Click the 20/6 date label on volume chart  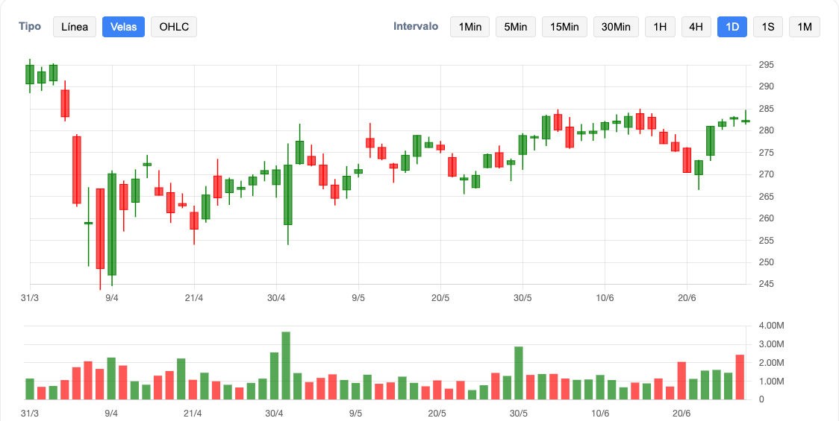pos(682,414)
